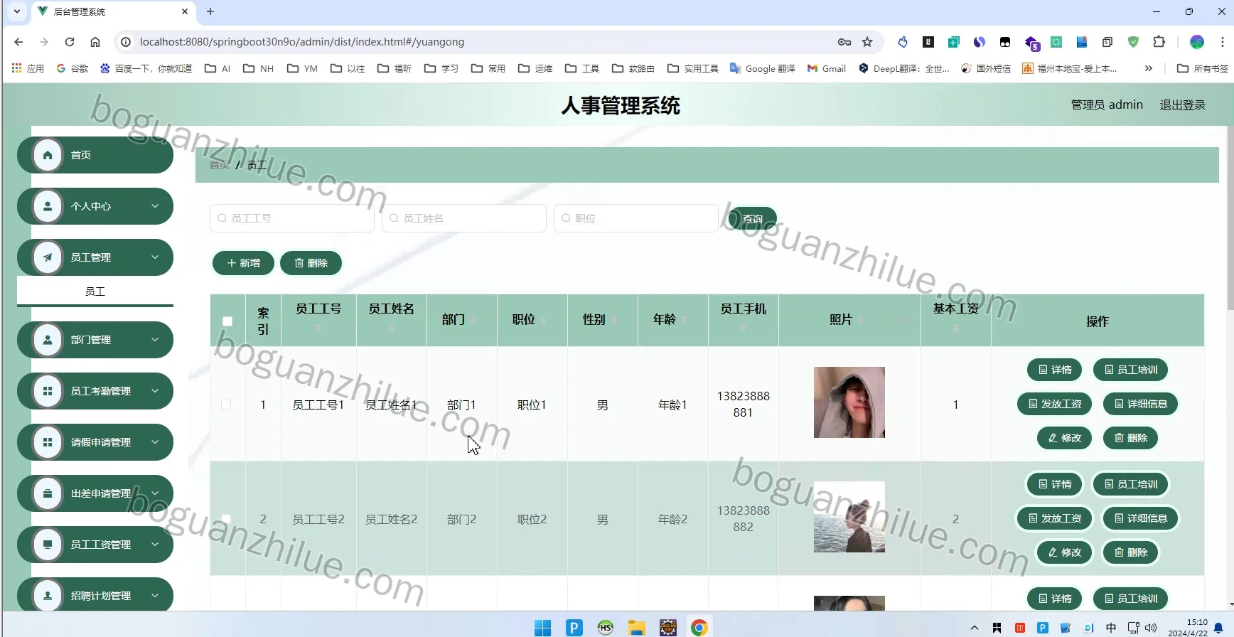Tick the checkbox for row 员工工号1
The image size is (1234, 637).
226,405
